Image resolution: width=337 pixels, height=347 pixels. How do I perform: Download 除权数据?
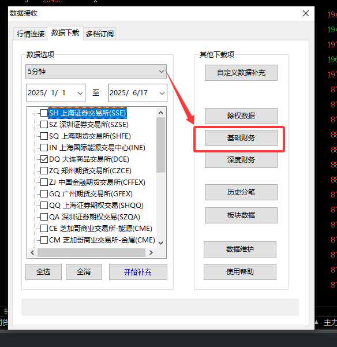coord(241,115)
